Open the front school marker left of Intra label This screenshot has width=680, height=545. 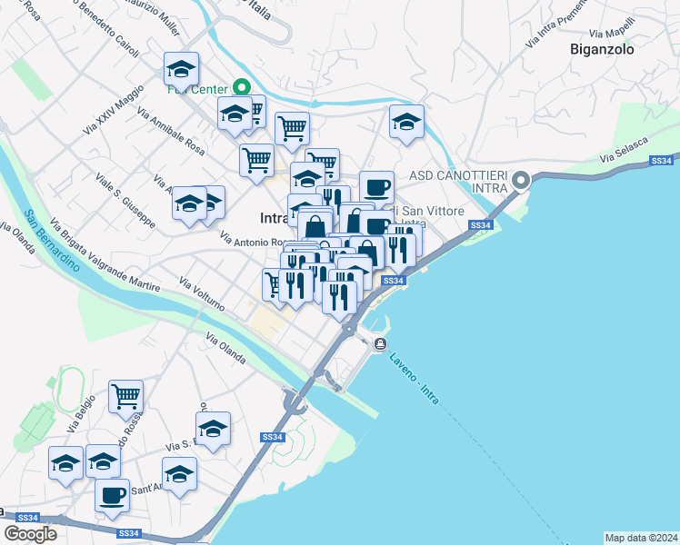189,205
